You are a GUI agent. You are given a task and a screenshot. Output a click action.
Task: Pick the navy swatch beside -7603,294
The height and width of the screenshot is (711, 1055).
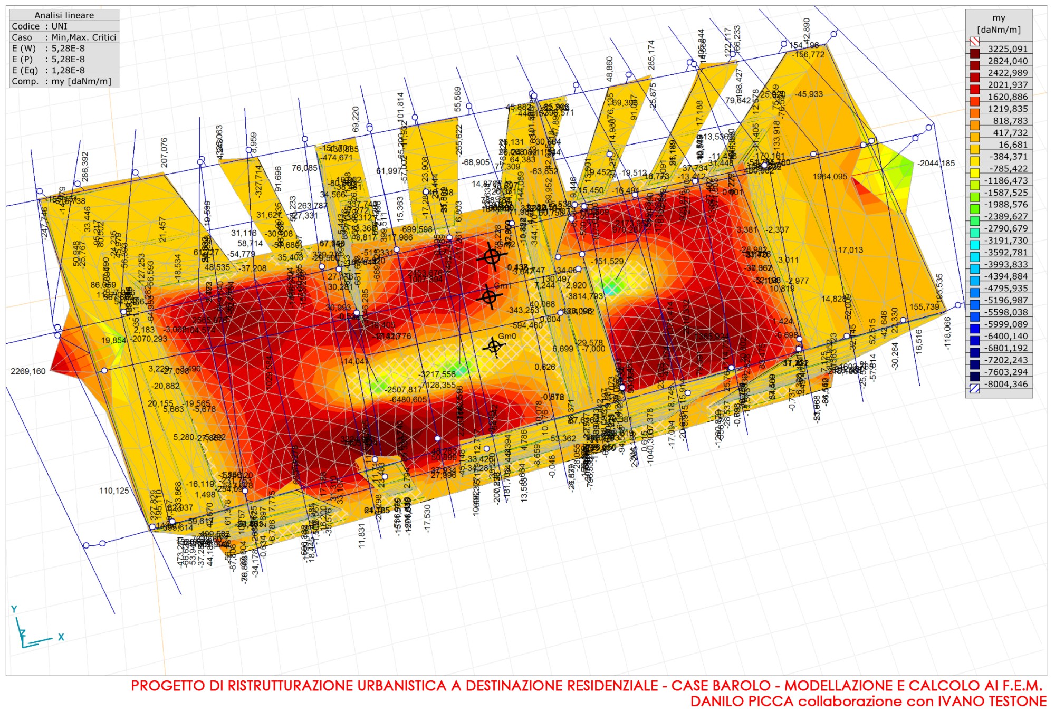tap(974, 377)
